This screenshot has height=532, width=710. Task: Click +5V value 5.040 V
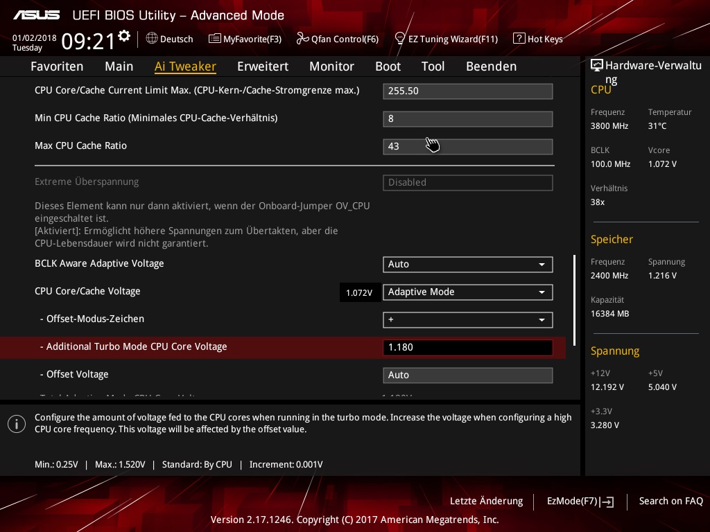click(x=662, y=387)
